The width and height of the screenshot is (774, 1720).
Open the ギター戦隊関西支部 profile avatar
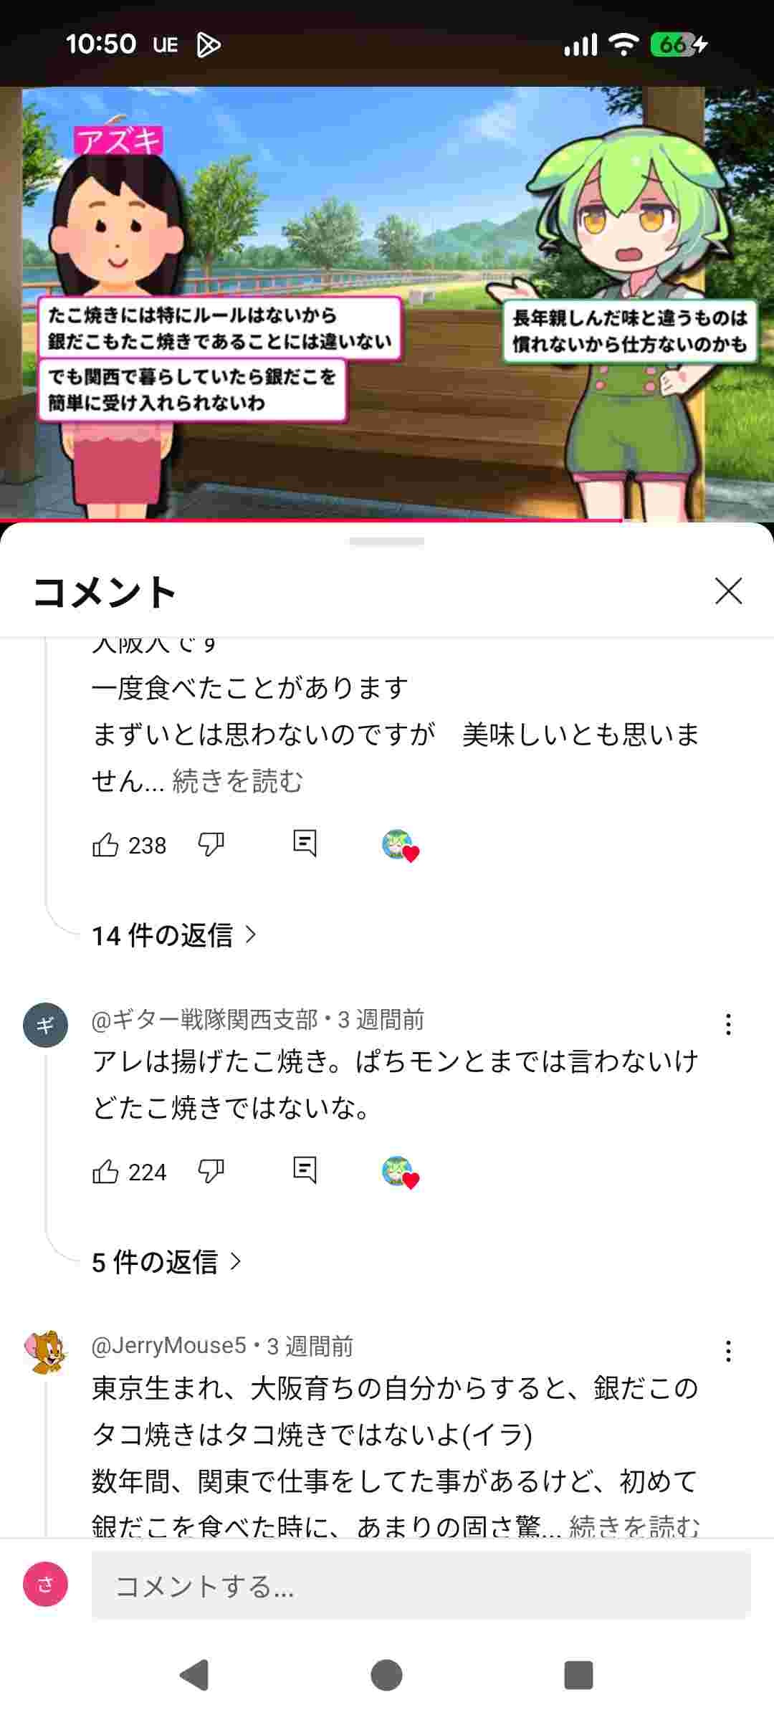tap(45, 1025)
